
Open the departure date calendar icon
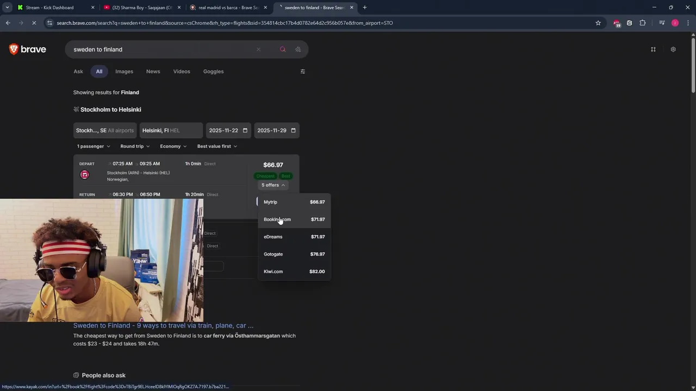[245, 130]
